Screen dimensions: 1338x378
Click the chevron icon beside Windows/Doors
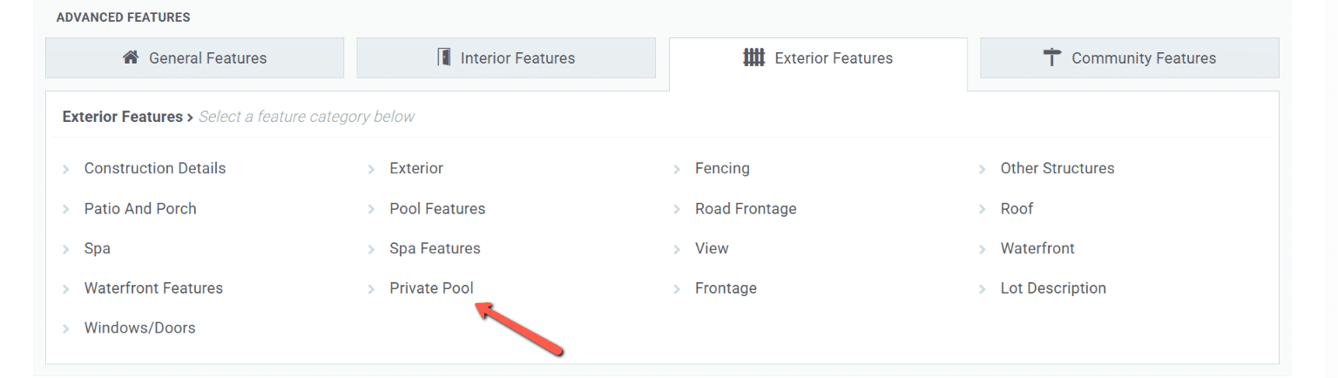(x=66, y=329)
